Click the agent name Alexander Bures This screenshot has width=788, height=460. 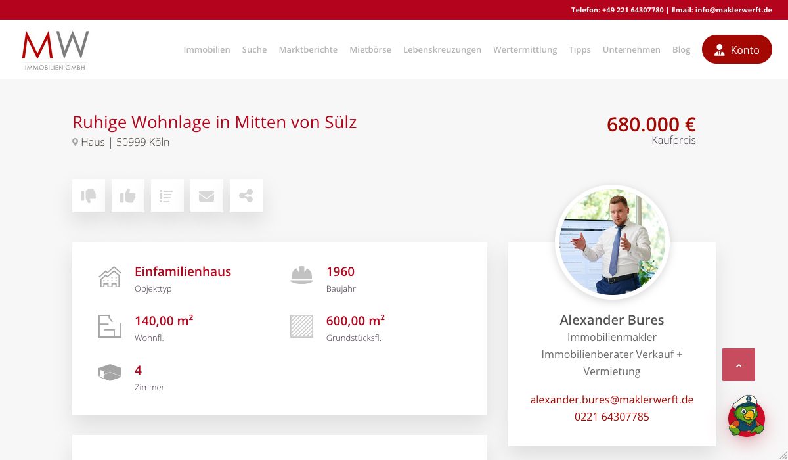click(x=612, y=320)
